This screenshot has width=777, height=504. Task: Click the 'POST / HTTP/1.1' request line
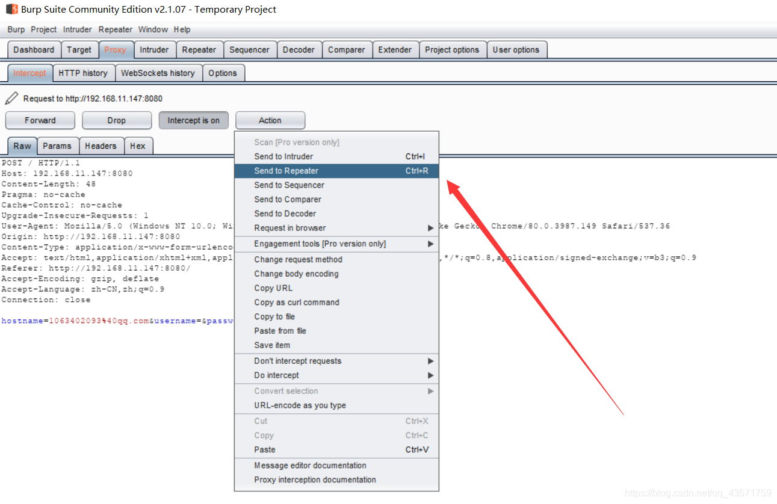pos(40,163)
